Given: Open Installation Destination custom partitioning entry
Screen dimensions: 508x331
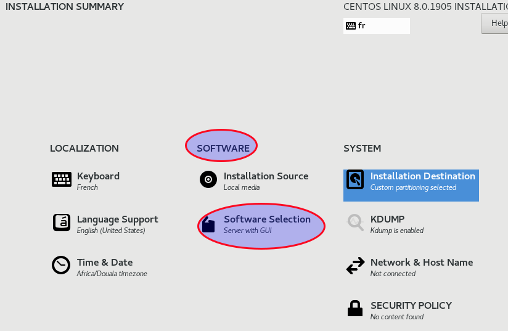Looking at the screenshot, I should coord(422,181).
